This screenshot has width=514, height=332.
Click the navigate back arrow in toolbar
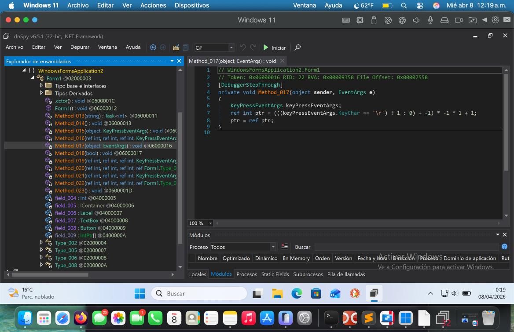tap(153, 47)
